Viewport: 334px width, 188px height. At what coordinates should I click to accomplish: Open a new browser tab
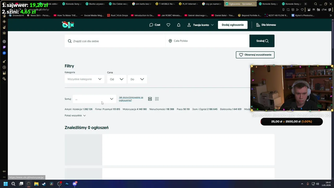pos(306,4)
